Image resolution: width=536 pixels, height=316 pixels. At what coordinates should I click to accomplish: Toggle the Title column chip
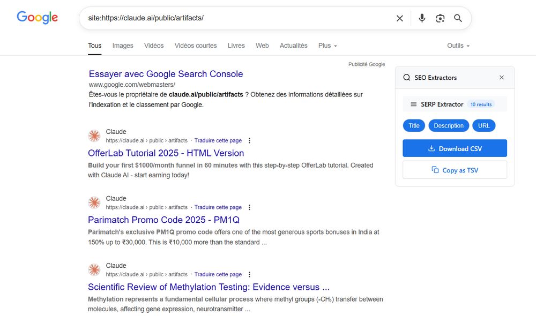point(414,126)
